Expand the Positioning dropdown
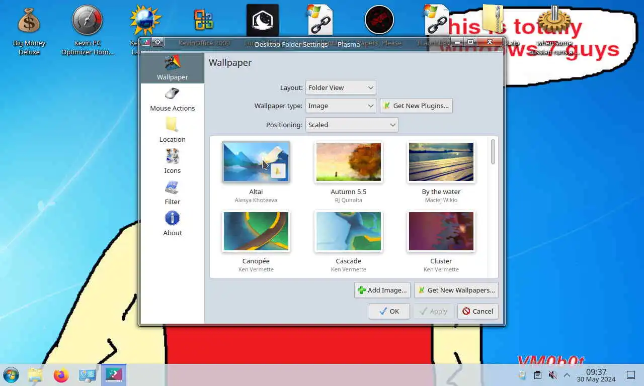This screenshot has width=644, height=386. (352, 125)
